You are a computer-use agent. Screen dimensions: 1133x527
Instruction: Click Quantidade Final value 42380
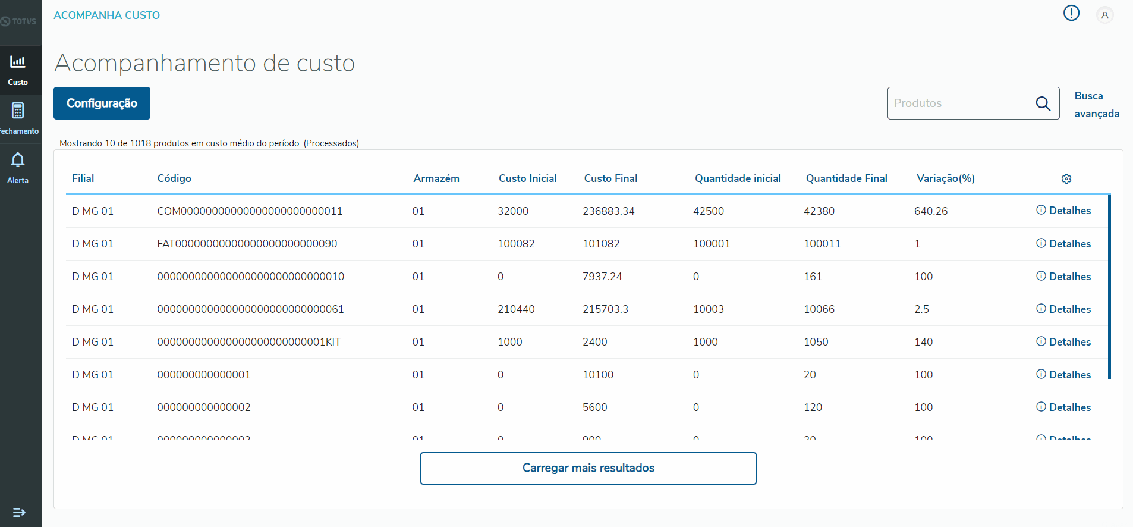click(x=819, y=211)
